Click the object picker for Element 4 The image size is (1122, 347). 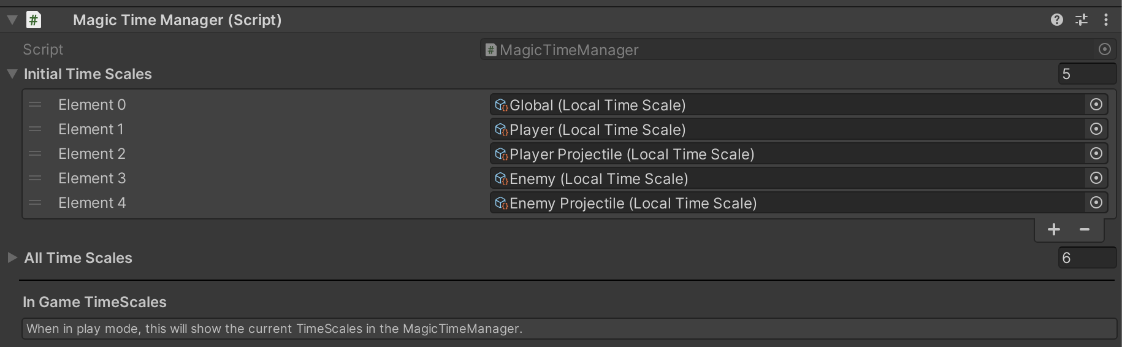click(x=1096, y=203)
